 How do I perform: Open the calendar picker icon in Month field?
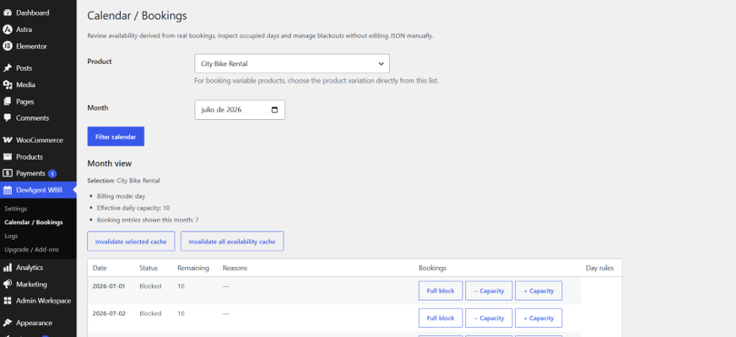tap(274, 110)
